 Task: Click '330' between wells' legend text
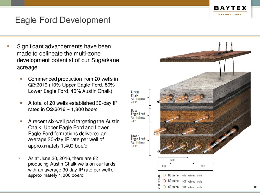pos(192,187)
